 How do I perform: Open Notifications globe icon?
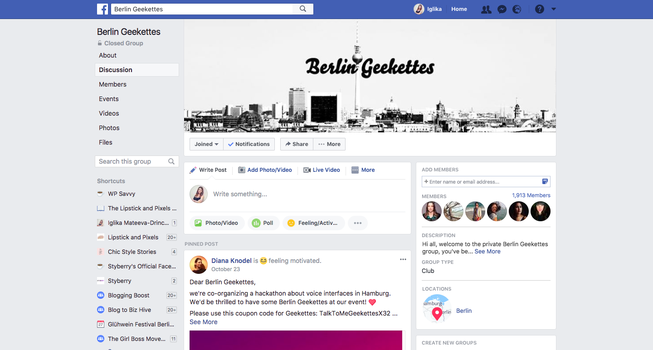[517, 9]
